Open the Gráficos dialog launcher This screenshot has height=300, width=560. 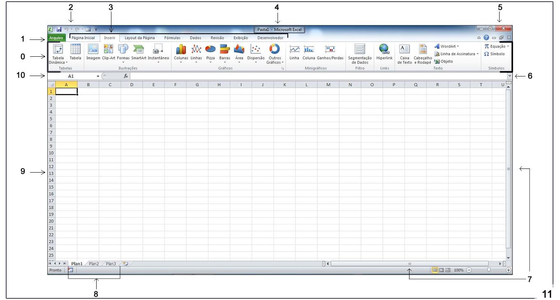click(282, 68)
